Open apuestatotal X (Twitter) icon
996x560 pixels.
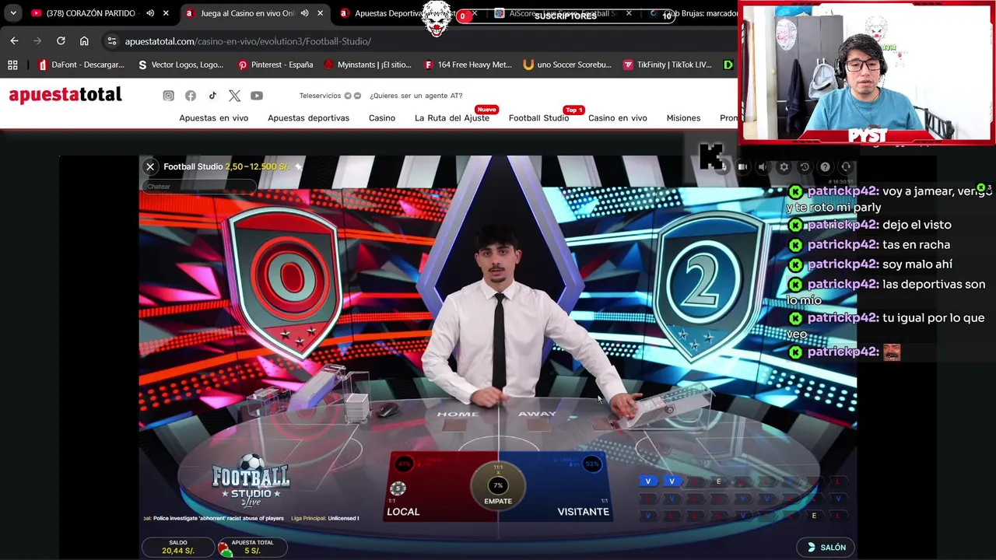click(235, 96)
